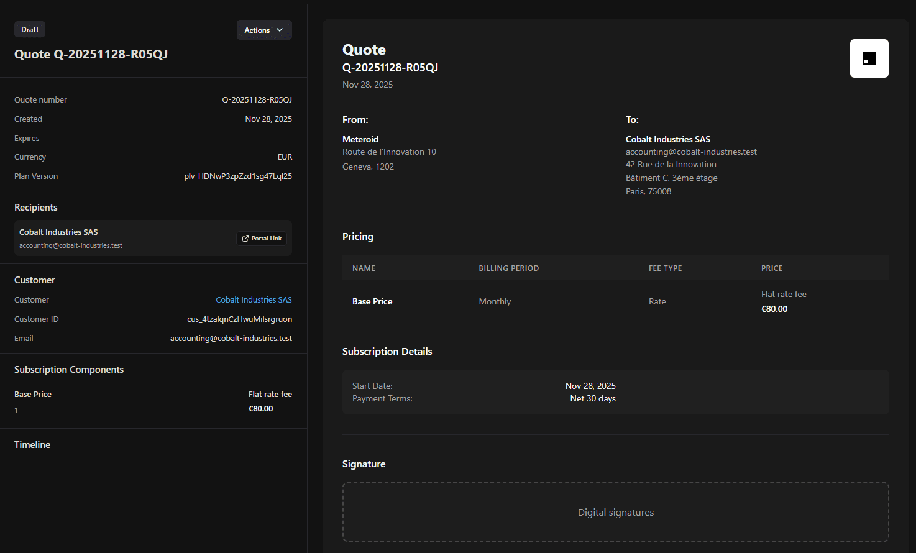Click the PRICE column header

[772, 268]
